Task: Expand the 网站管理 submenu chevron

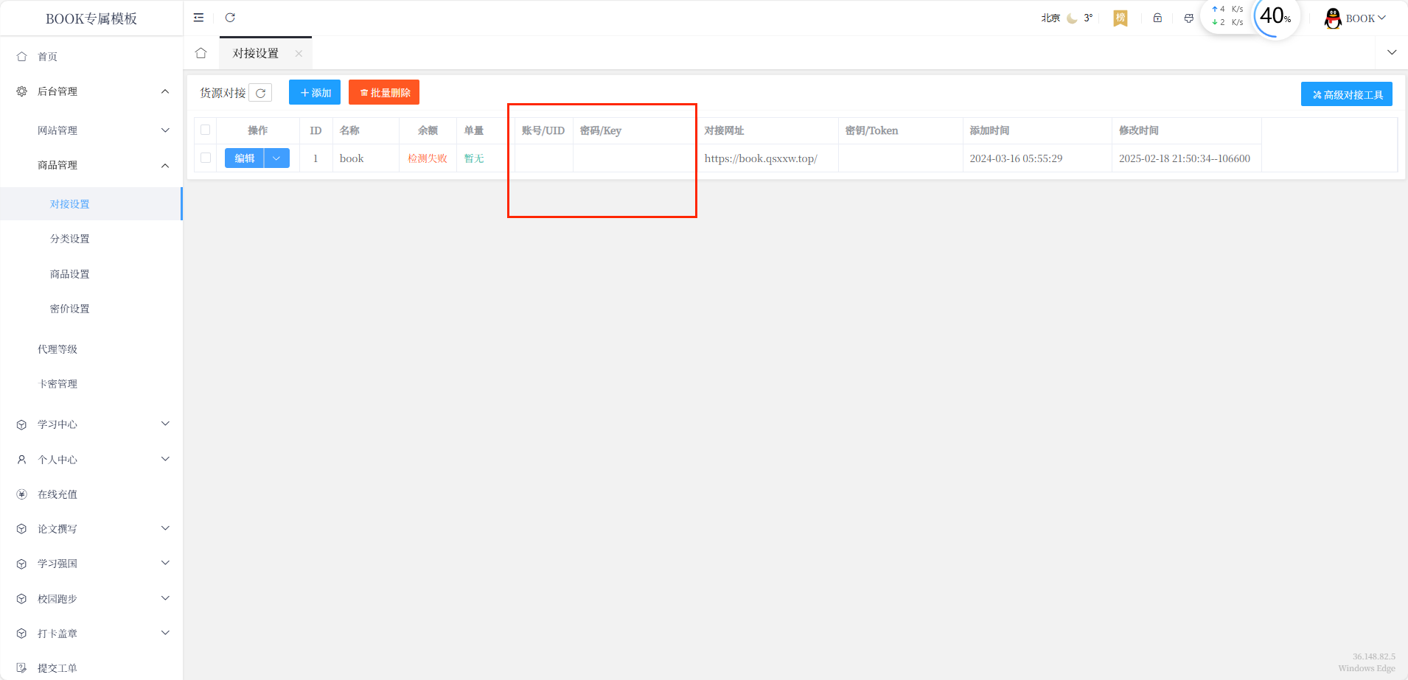Action: click(x=165, y=130)
